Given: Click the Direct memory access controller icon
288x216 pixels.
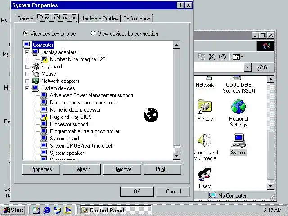Looking at the screenshot, I should point(44,103).
